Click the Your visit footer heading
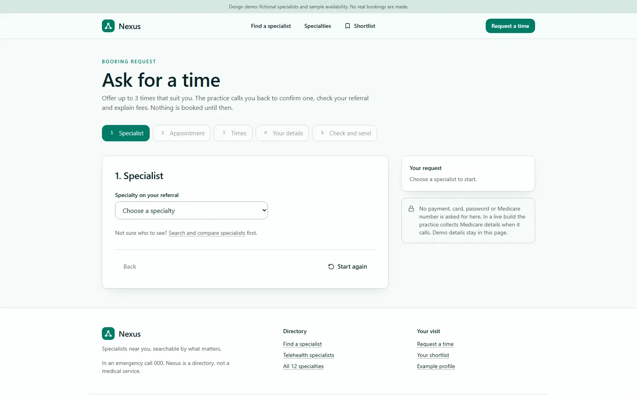The width and height of the screenshot is (637, 398). tap(429, 331)
